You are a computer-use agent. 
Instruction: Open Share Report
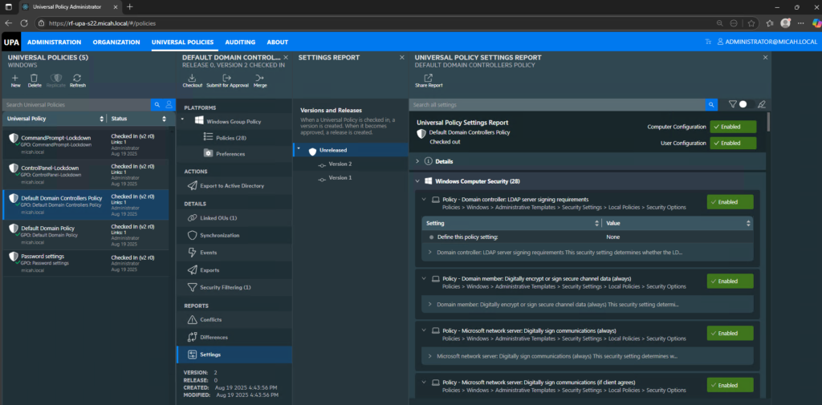pyautogui.click(x=428, y=79)
